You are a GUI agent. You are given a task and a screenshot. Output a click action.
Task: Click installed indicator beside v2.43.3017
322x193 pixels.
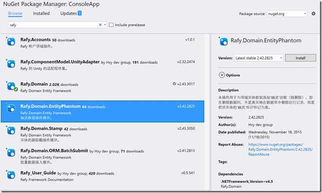pos(174,84)
